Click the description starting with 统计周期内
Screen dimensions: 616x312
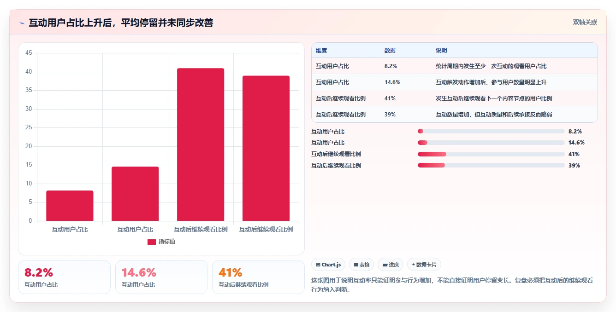[x=491, y=66]
